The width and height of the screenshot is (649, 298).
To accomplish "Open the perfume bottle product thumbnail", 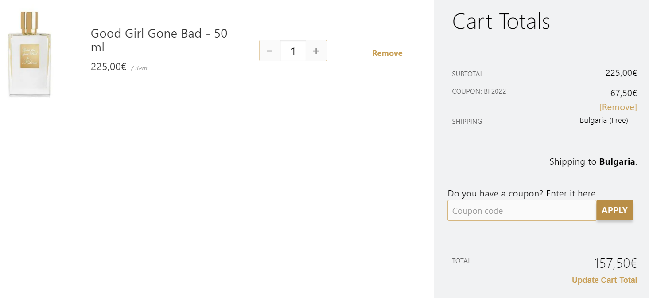I will click(29, 54).
